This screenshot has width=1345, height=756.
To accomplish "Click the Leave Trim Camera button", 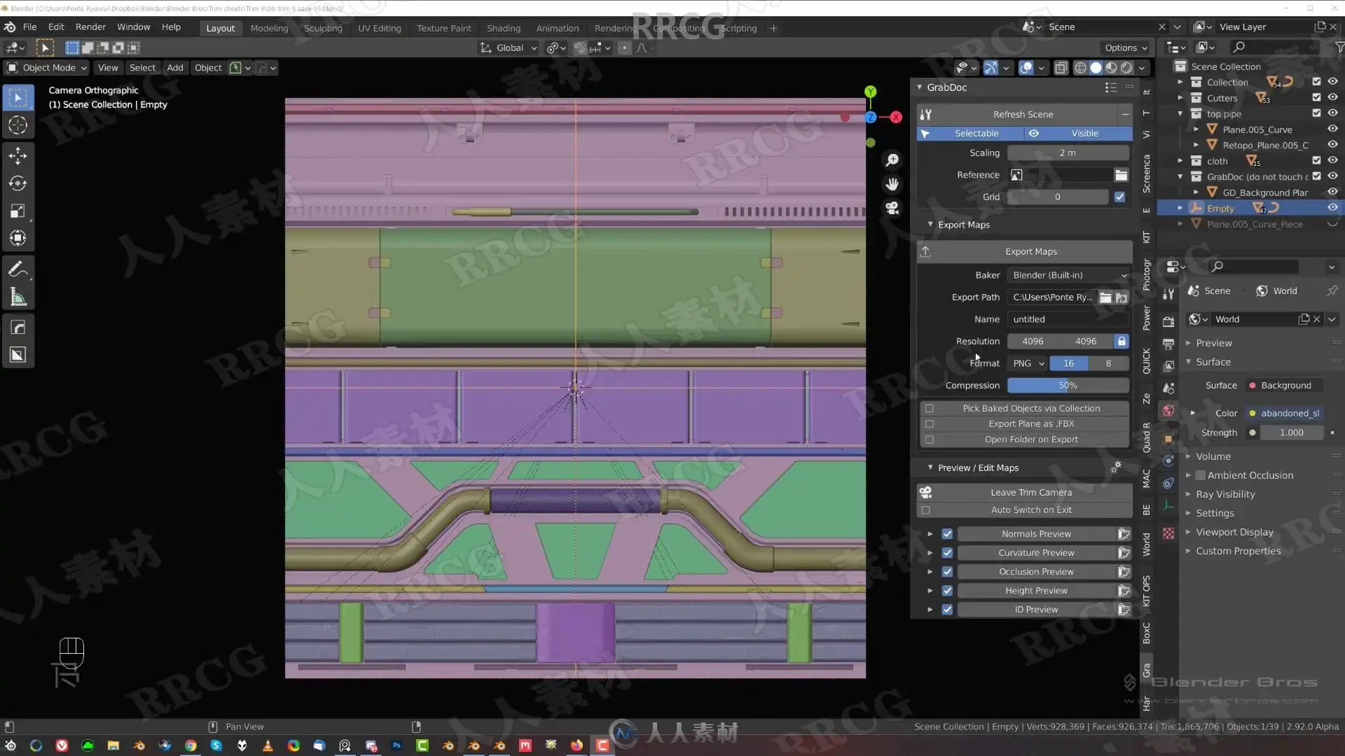I will [1030, 493].
